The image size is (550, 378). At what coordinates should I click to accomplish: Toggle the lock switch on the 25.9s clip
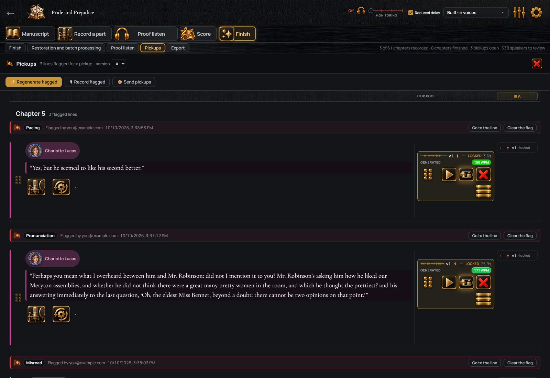tap(466, 282)
